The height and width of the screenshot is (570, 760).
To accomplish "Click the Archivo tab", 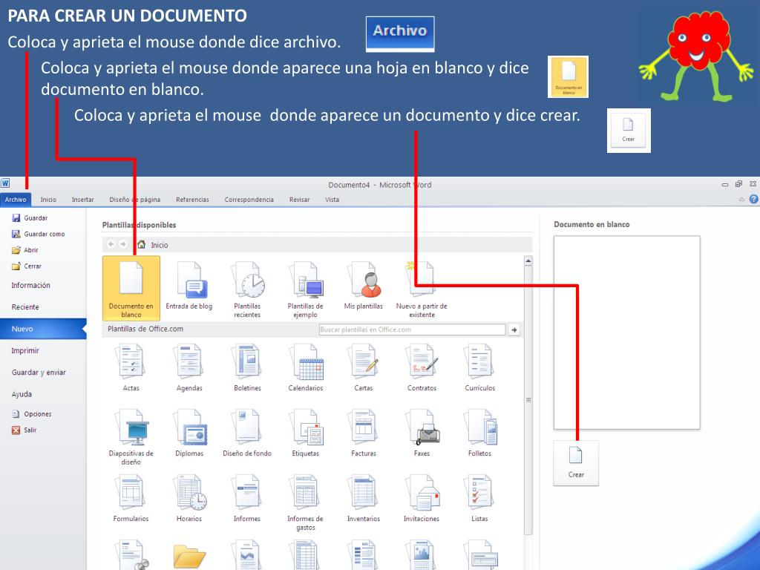I will (x=16, y=199).
